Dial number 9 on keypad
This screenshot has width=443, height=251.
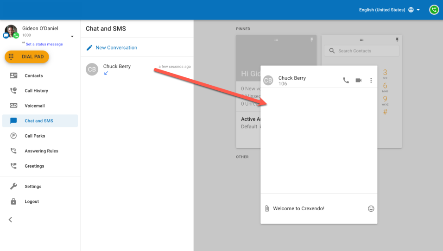coord(385,100)
